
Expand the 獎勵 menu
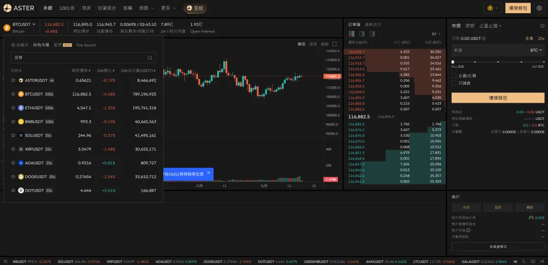(146, 8)
